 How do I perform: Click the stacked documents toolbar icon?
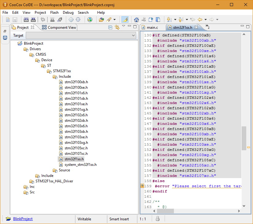click(158, 20)
